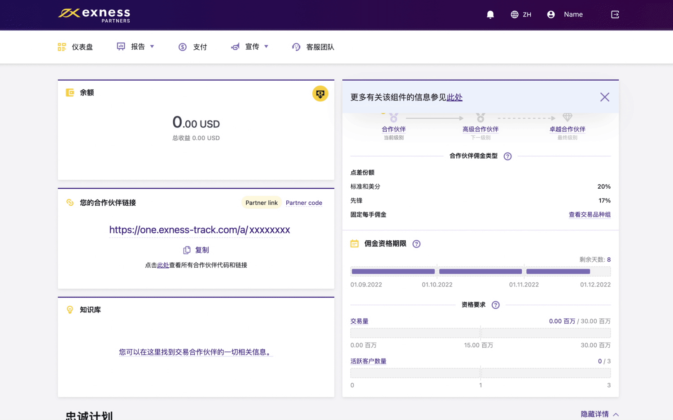Click help icon beside 佣金资格期限
The height and width of the screenshot is (420, 673).
tap(416, 244)
